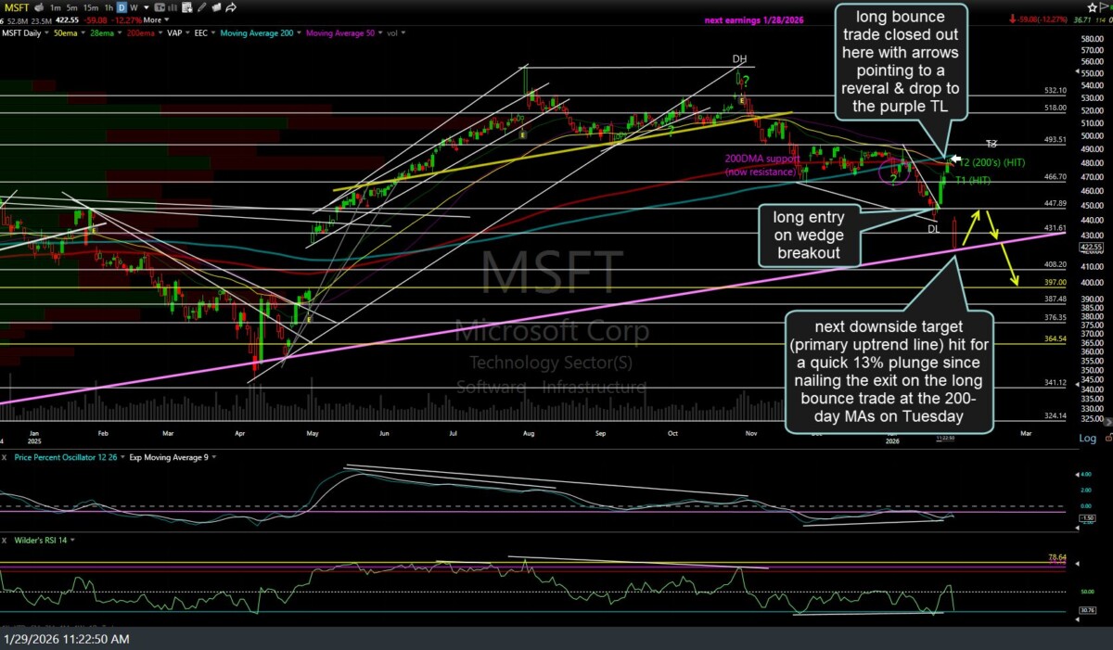1113x650 pixels.
Task: Select the drawing pencil tool icon
Action: pos(200,7)
